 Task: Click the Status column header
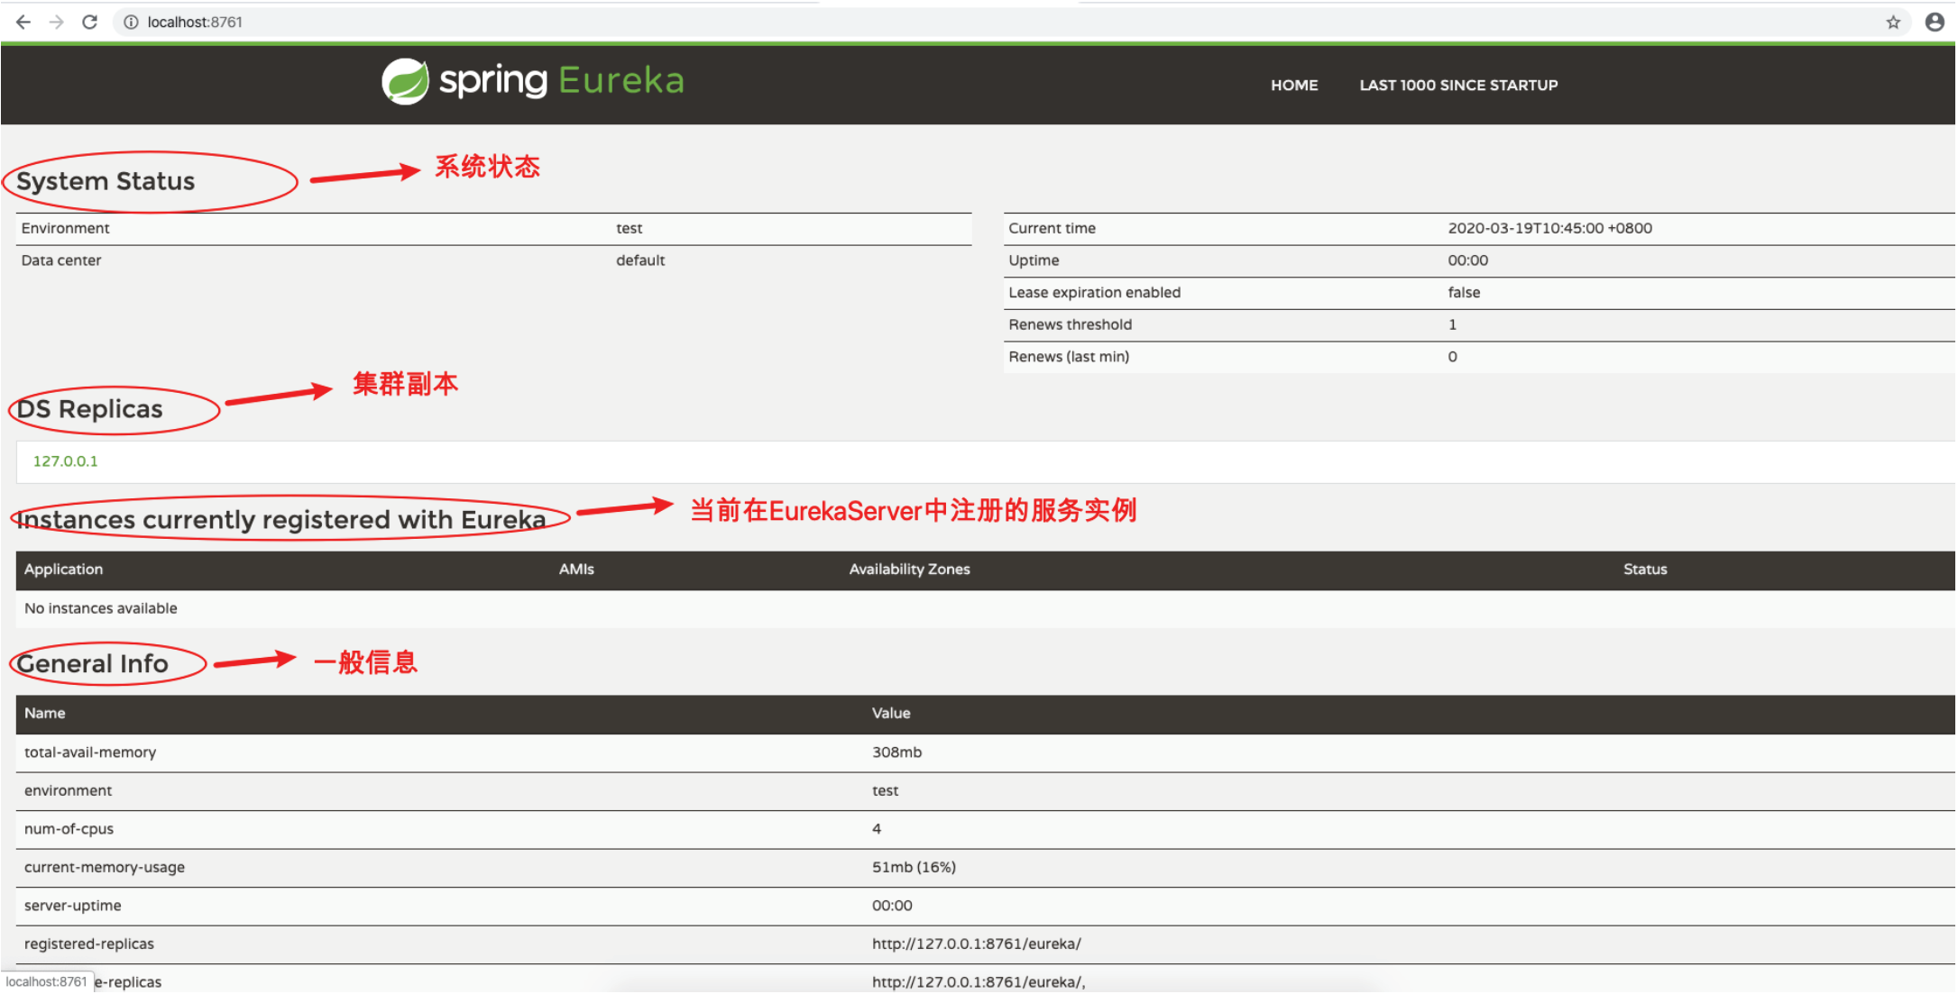tap(1645, 570)
